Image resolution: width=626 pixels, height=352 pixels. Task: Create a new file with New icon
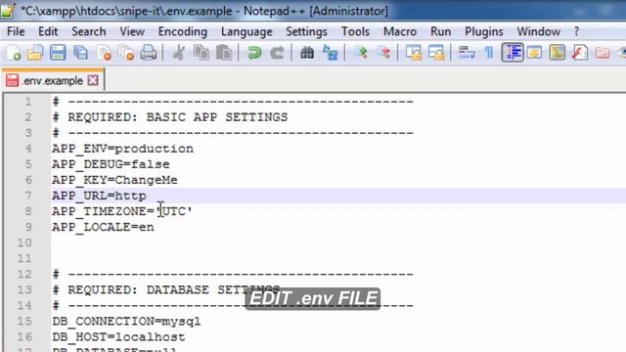point(14,53)
